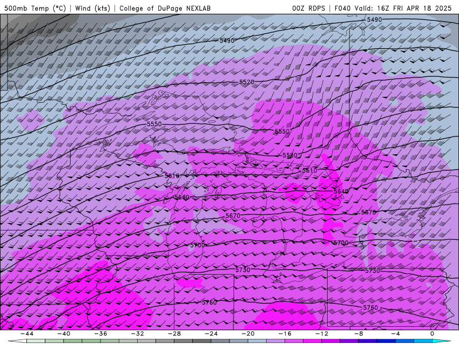Click the 0 value on the temperature scale
459x344 pixels.
coord(432,334)
